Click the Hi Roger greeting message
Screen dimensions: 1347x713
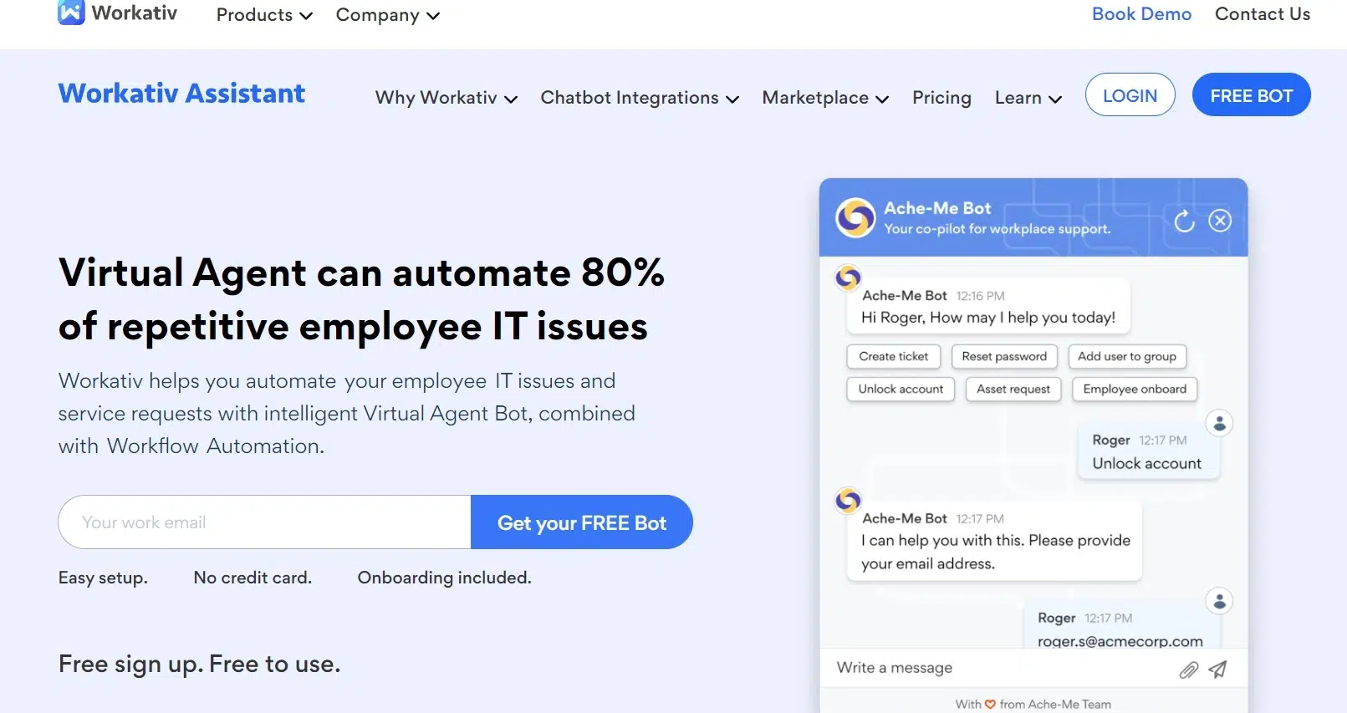(988, 318)
